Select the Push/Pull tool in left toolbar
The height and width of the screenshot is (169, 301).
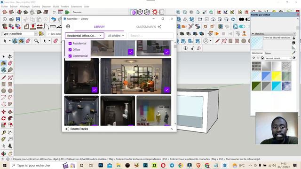(x=10, y=112)
